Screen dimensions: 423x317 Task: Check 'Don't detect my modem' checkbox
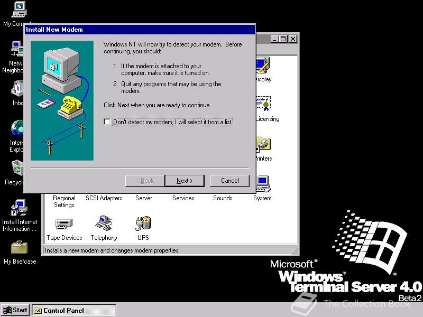click(107, 122)
